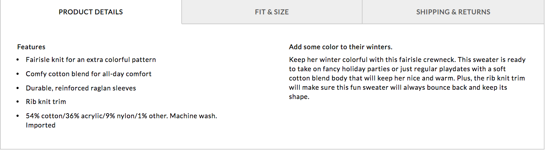This screenshot has width=546, height=151.
Task: Click the bullet point beside Durable raglan sleeves
Action: click(18, 88)
